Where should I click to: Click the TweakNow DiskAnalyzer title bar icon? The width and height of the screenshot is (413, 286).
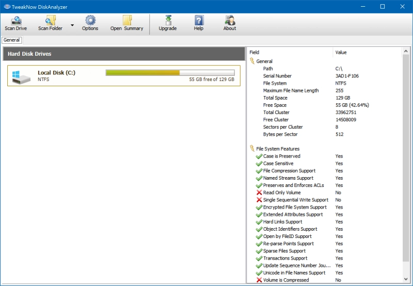7,7
